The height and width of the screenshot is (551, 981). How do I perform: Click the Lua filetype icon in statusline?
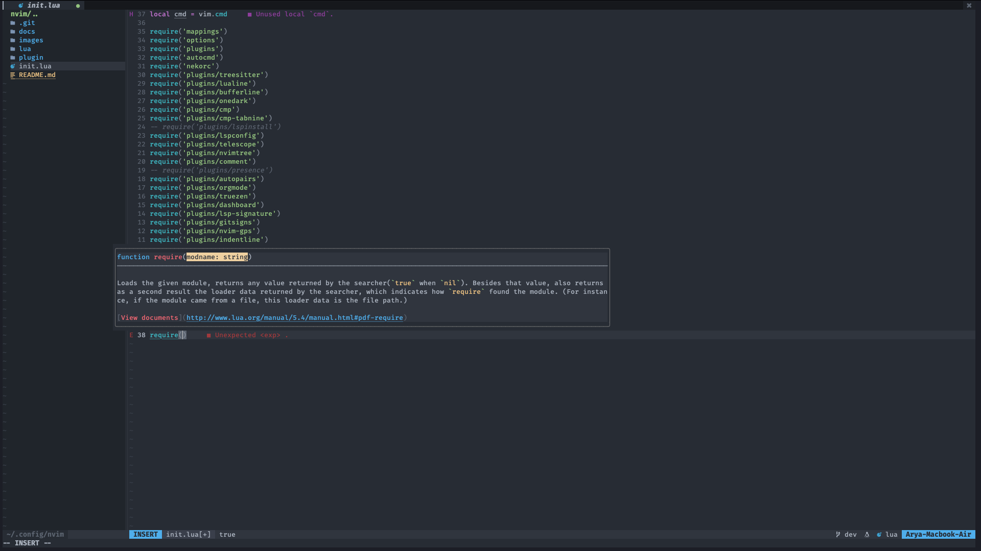coord(879,534)
